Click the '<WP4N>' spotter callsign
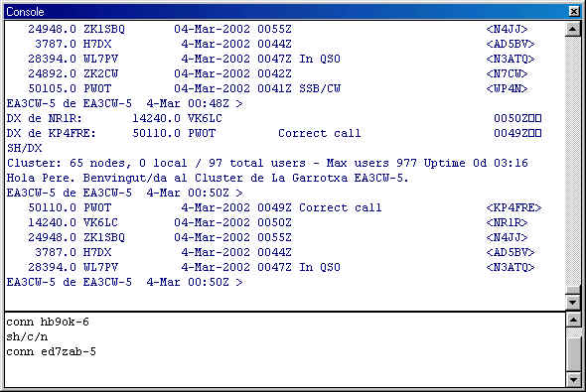Screen dimensions: 586x392 tap(507, 88)
